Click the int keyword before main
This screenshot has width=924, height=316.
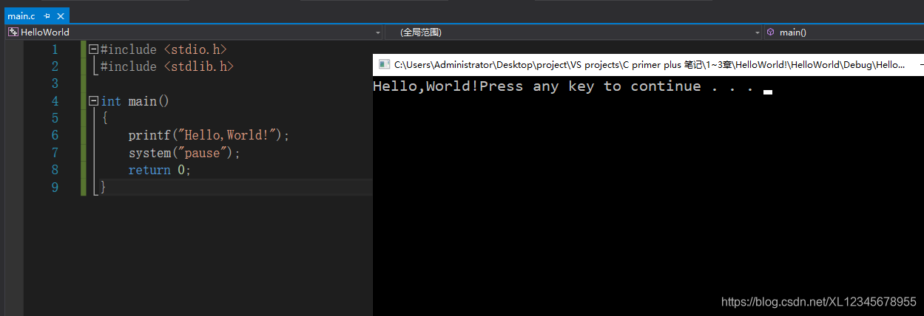click(111, 101)
